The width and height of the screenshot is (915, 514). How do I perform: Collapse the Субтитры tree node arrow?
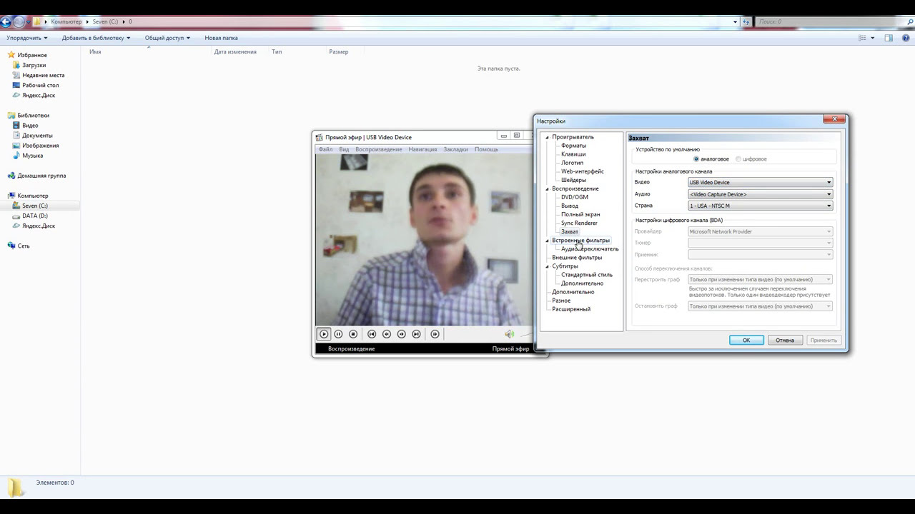tap(547, 266)
